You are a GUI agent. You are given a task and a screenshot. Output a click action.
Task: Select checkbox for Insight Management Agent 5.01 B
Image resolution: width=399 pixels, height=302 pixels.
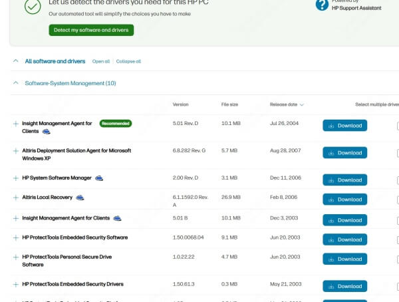398,221
